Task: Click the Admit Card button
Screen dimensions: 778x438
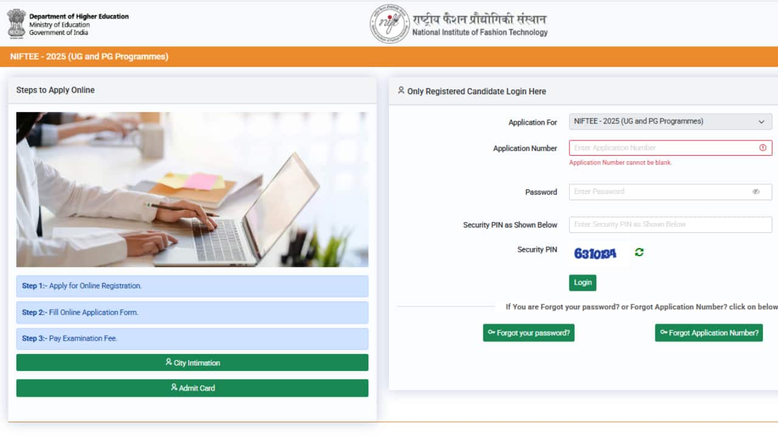Action: [192, 388]
